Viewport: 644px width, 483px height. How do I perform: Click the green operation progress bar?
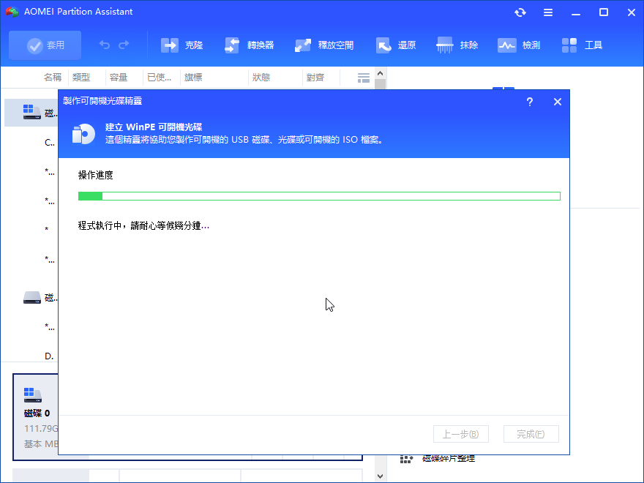point(319,196)
